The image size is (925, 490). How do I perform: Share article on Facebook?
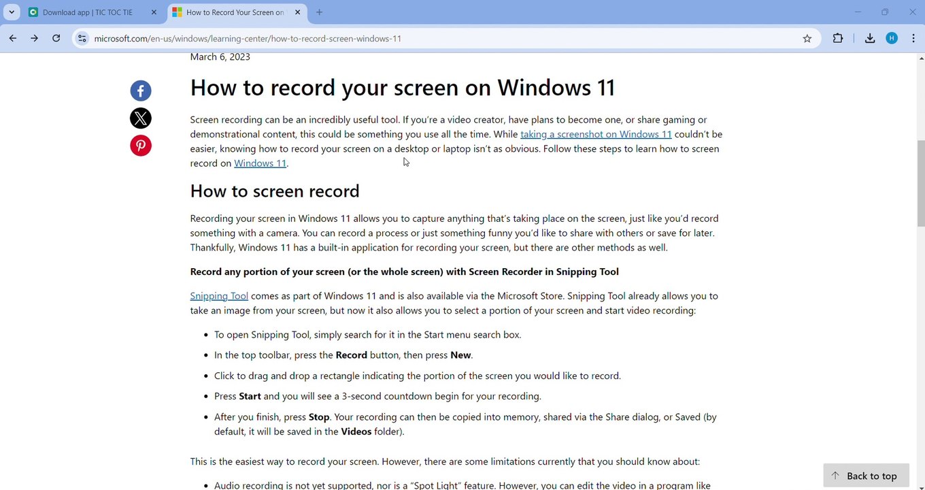[x=141, y=91]
